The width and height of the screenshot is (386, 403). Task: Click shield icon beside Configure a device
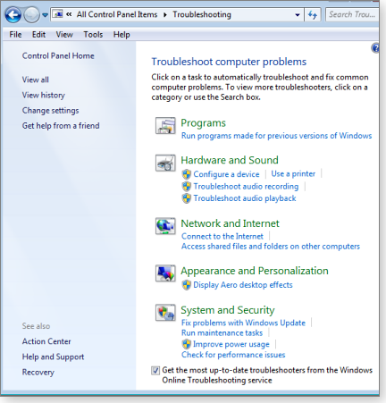click(x=187, y=174)
